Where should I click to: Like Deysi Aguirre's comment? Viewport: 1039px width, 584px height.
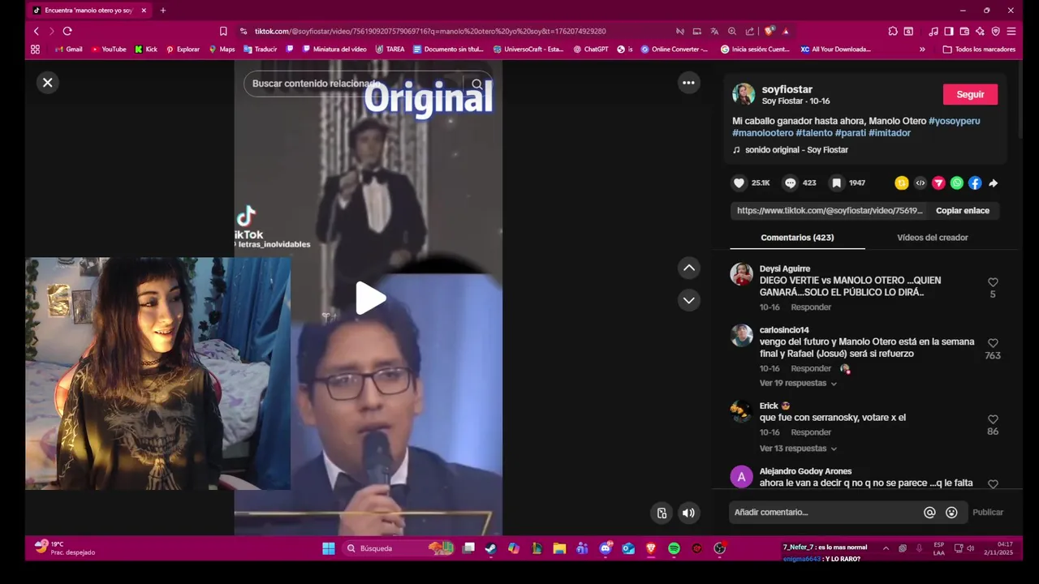[x=993, y=282]
